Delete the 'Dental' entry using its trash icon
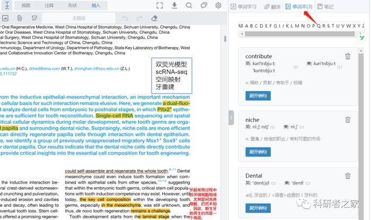Viewport: 371px width, 220px height. [348, 175]
